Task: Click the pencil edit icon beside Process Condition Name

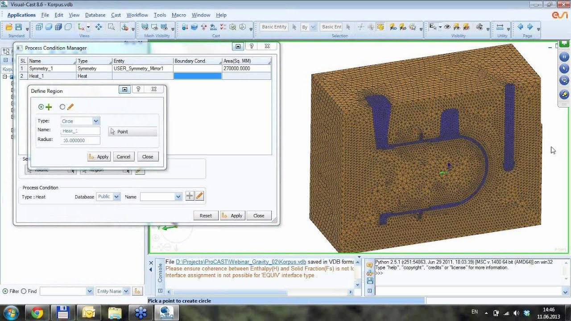Action: point(199,196)
